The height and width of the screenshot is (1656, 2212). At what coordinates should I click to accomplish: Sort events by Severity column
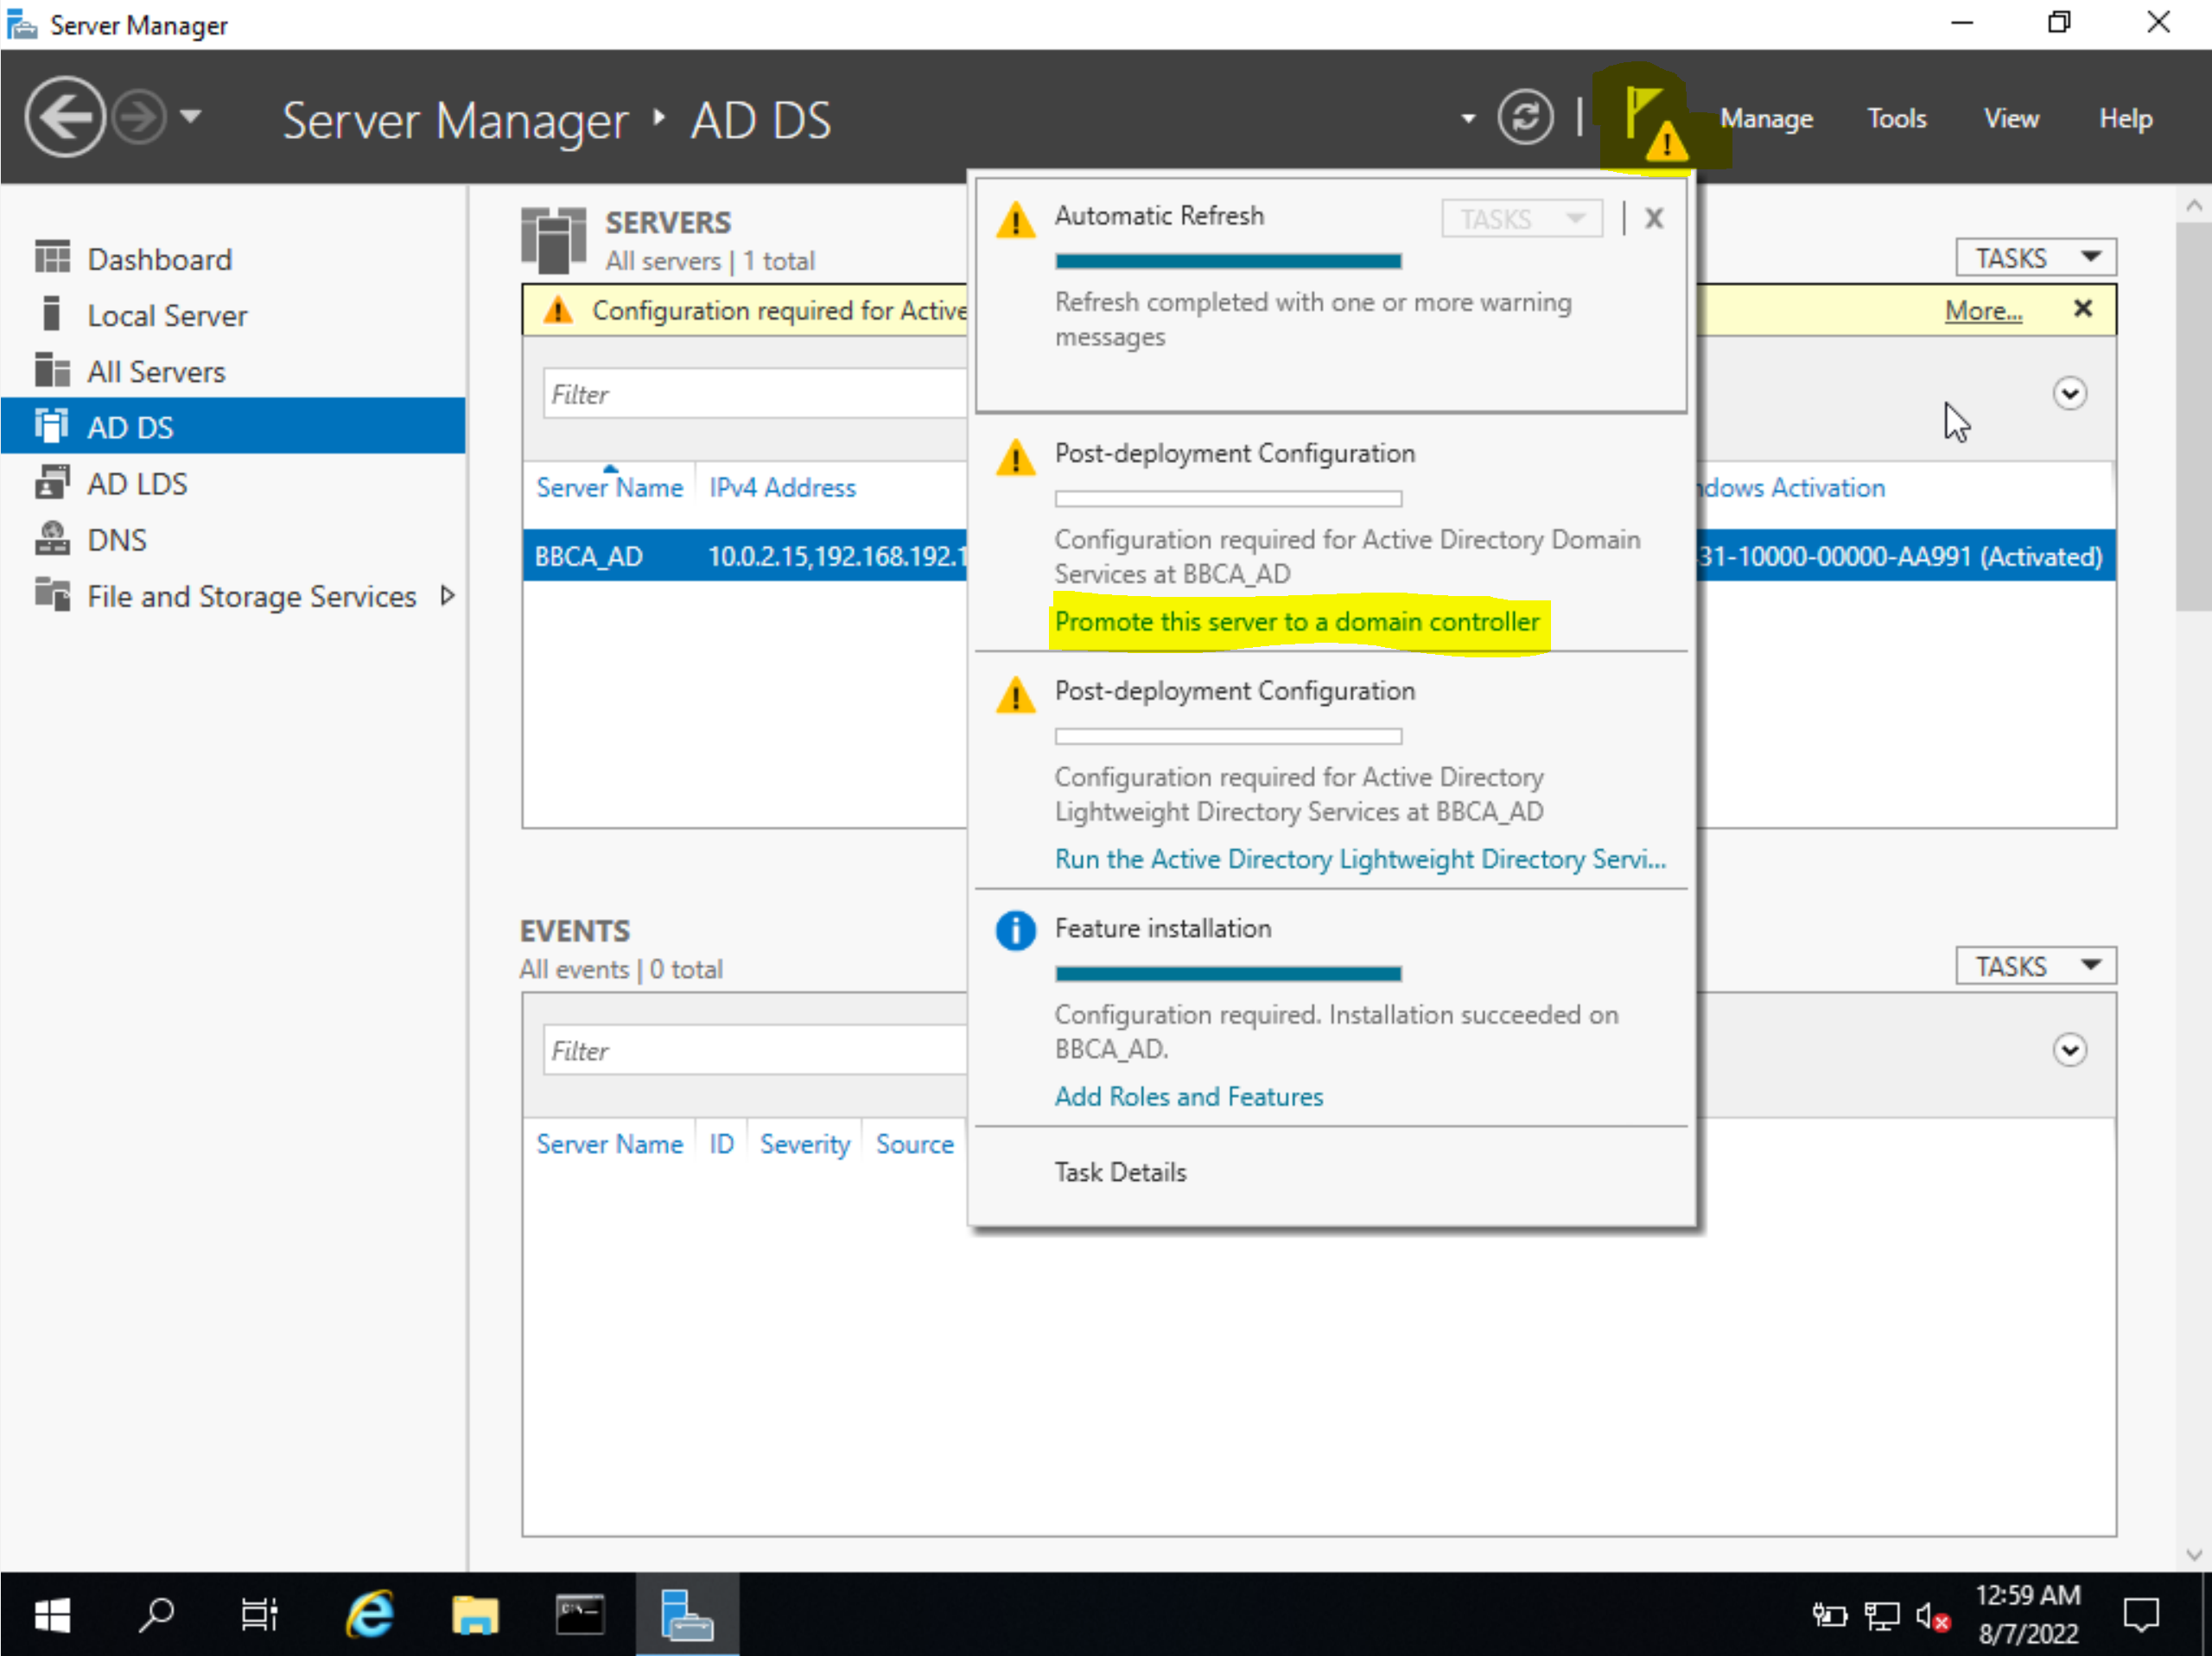(804, 1144)
